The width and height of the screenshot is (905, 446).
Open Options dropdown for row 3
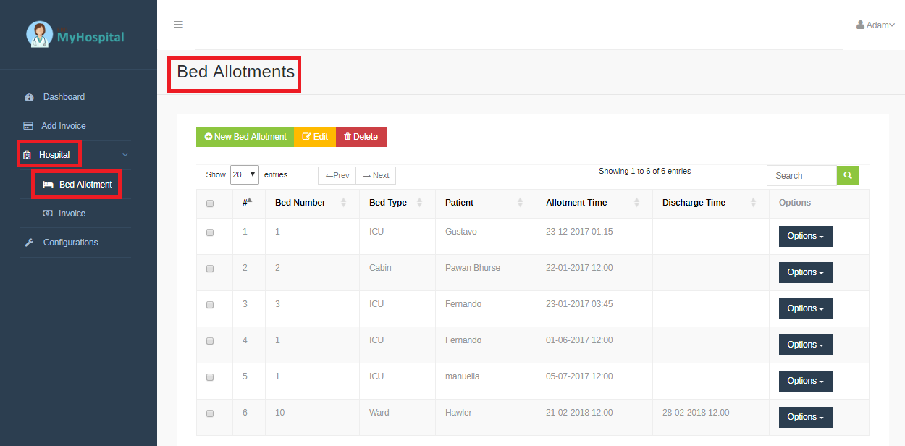tap(805, 308)
